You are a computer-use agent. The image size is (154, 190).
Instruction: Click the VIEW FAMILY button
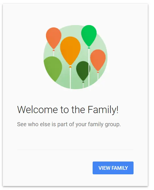113,168
